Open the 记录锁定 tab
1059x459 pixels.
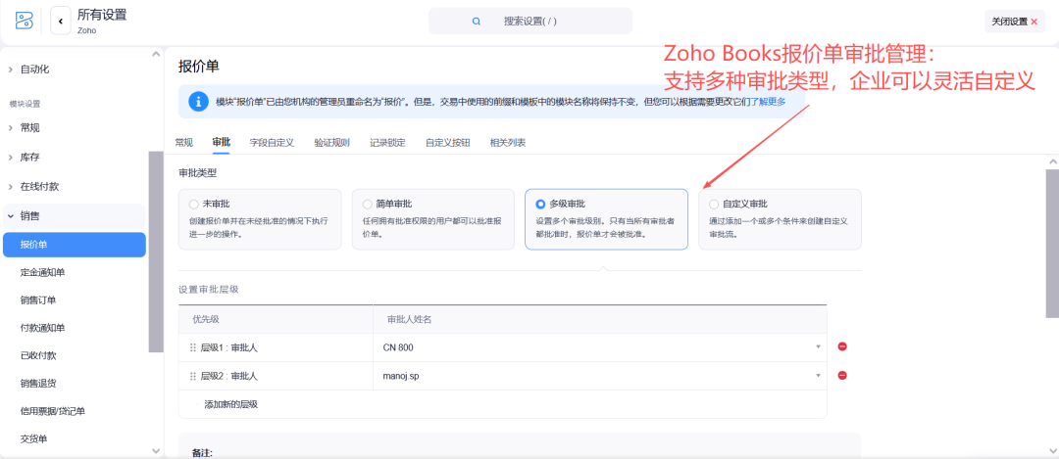tap(387, 142)
